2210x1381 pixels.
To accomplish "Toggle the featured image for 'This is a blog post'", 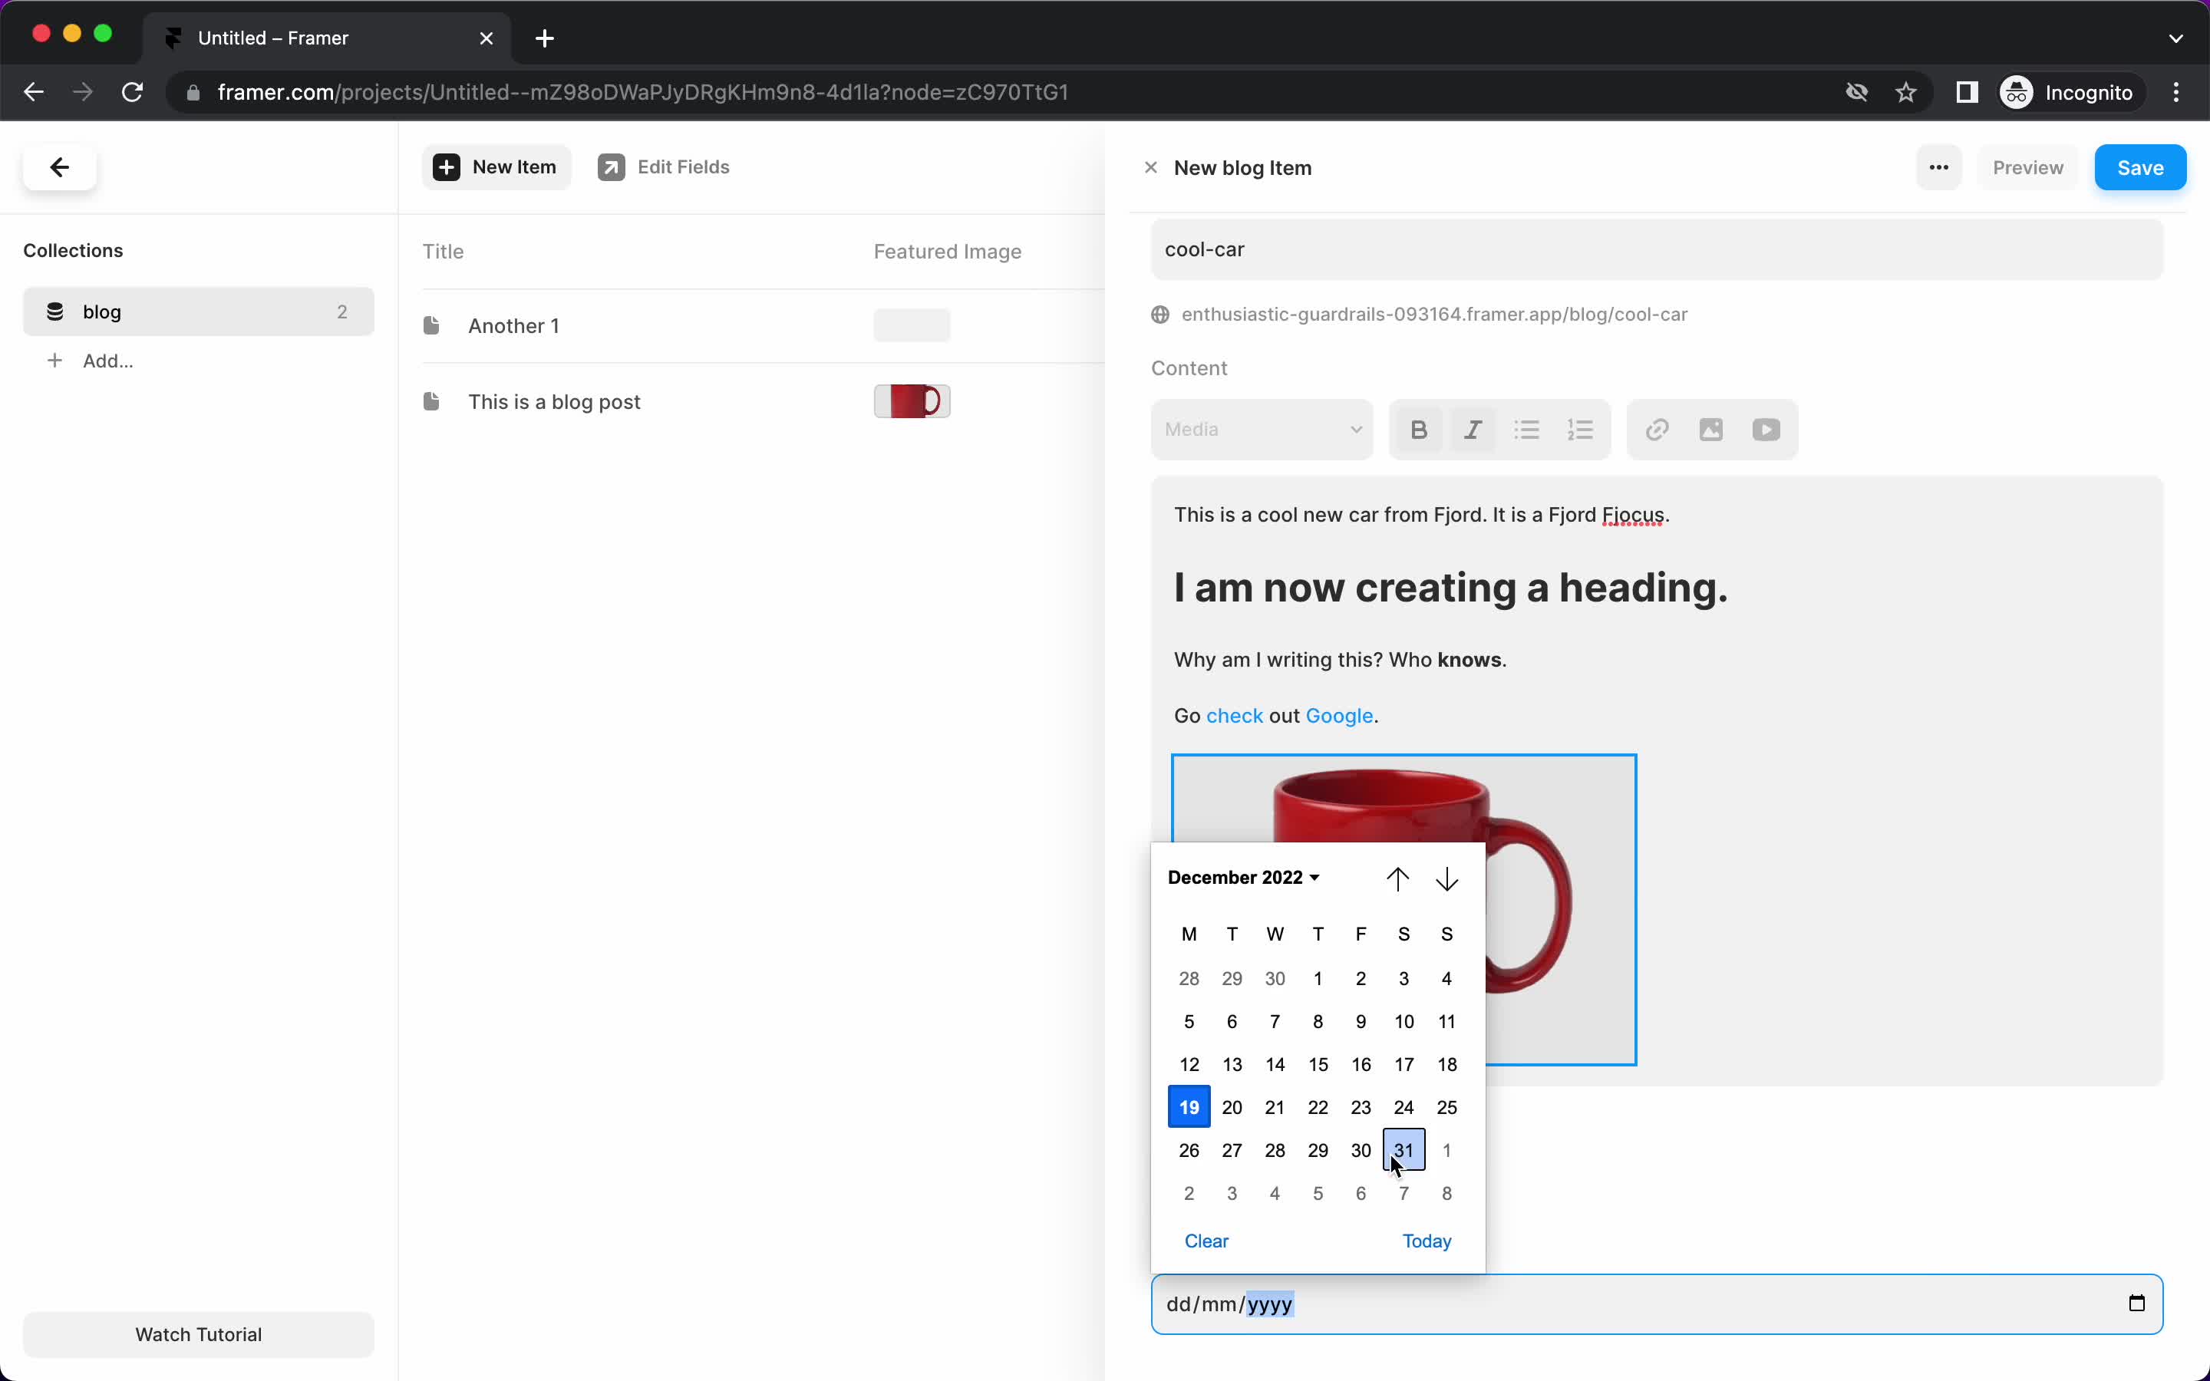I will [x=912, y=401].
